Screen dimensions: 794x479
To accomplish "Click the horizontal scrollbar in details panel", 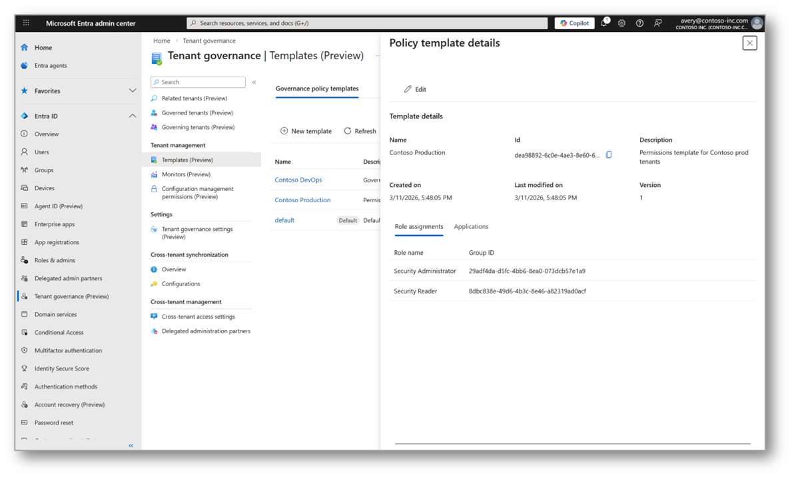I will pos(572,444).
